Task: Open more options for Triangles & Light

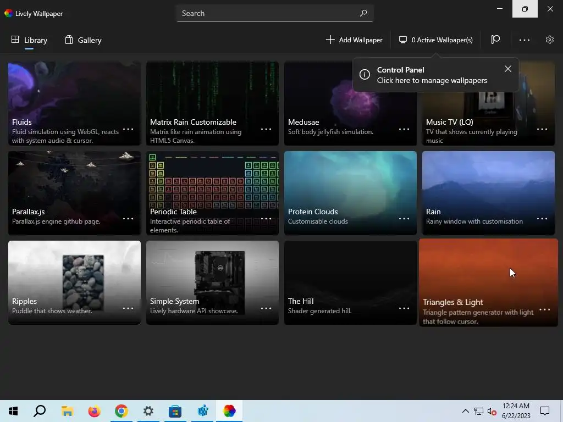Action: [544, 310]
